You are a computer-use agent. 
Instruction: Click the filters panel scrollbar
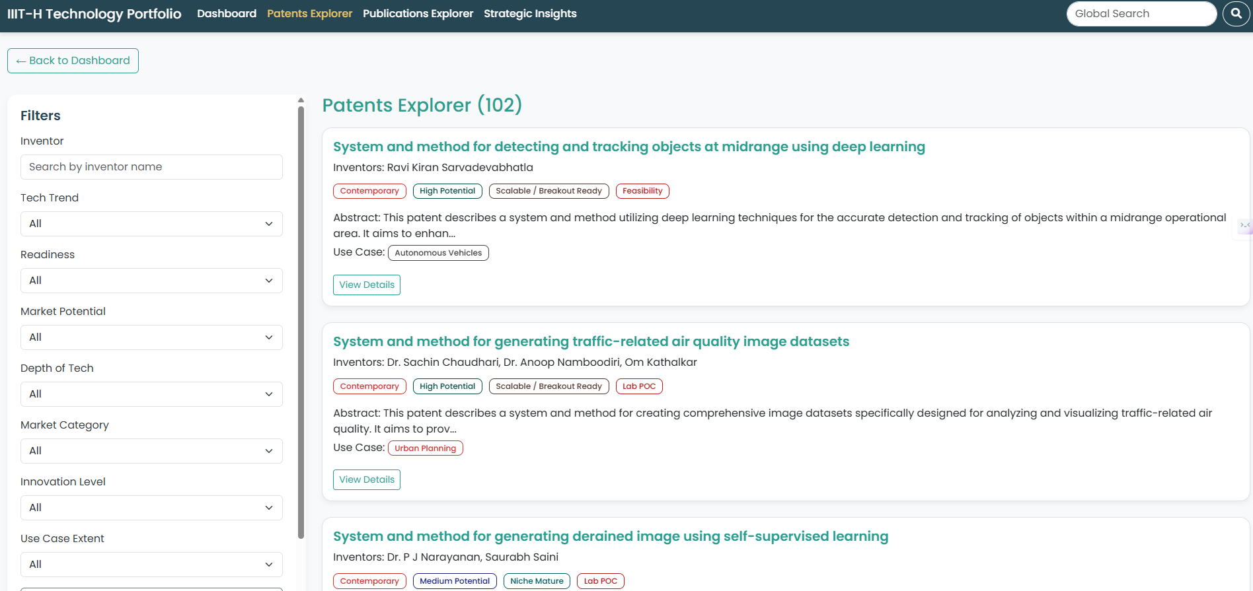point(301,317)
